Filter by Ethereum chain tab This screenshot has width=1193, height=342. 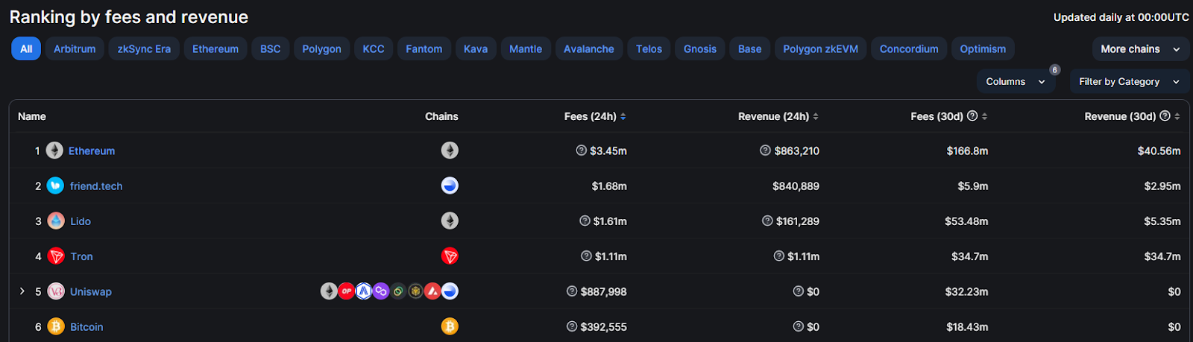click(x=215, y=49)
